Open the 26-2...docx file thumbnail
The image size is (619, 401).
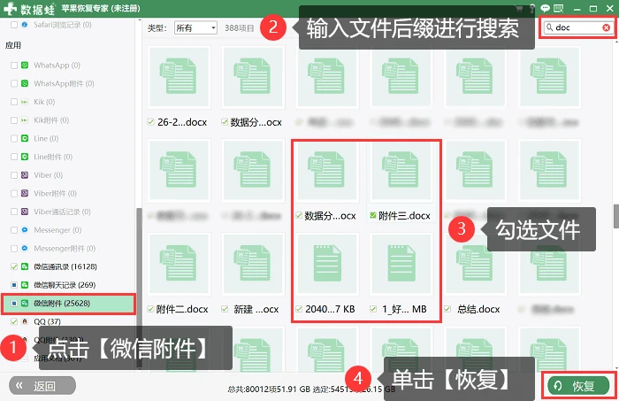(x=179, y=77)
